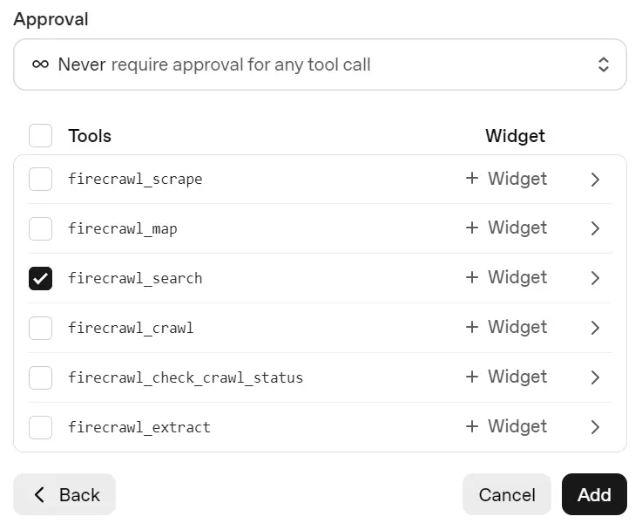Click the Cancel button

point(506,495)
